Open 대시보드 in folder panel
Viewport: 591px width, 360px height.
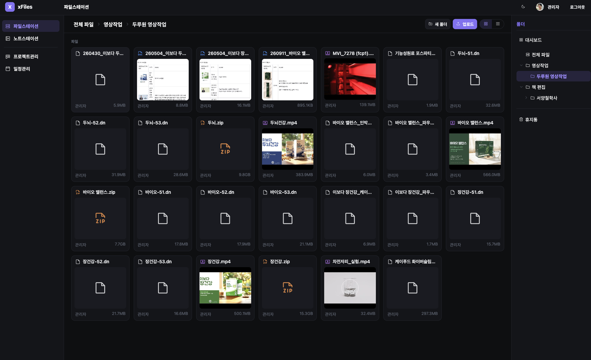click(530, 40)
